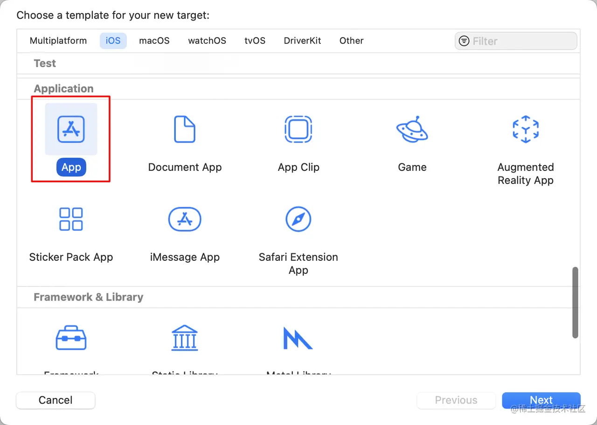The image size is (597, 425).
Task: Click the Document App label
Action: point(185,167)
